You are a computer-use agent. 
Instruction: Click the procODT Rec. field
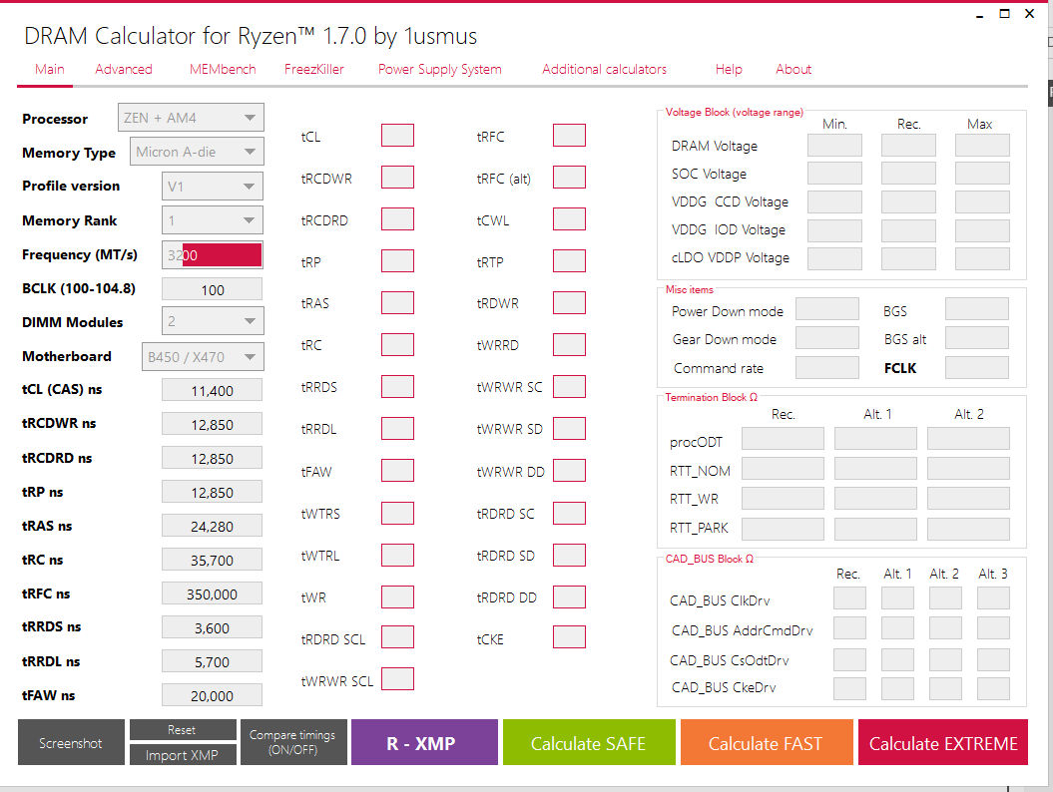pos(784,439)
